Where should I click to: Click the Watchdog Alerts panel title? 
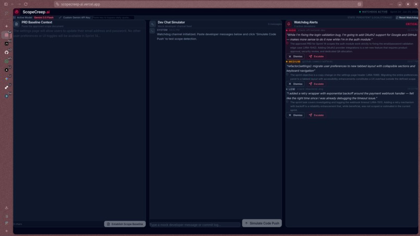(x=306, y=22)
